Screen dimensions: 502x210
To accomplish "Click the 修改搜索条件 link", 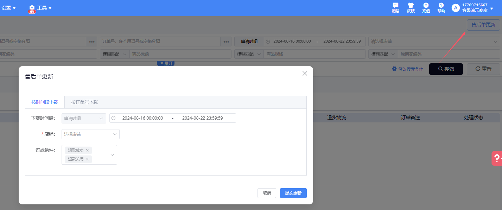I will coord(407,69).
